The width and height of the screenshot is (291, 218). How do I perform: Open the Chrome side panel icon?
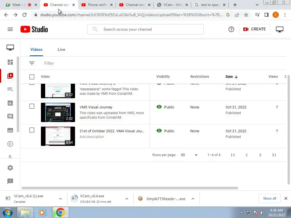pos(267,15)
